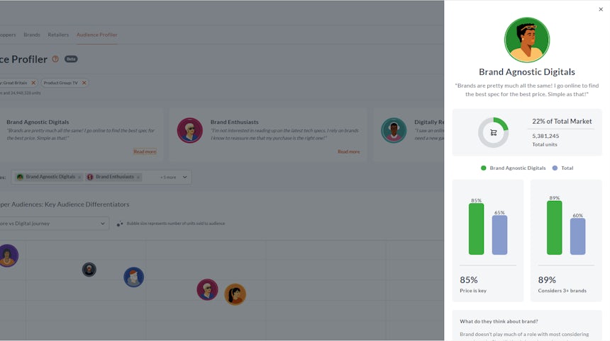Open the help icon beside Profiler title
The height and width of the screenshot is (341, 610).
coord(56,59)
